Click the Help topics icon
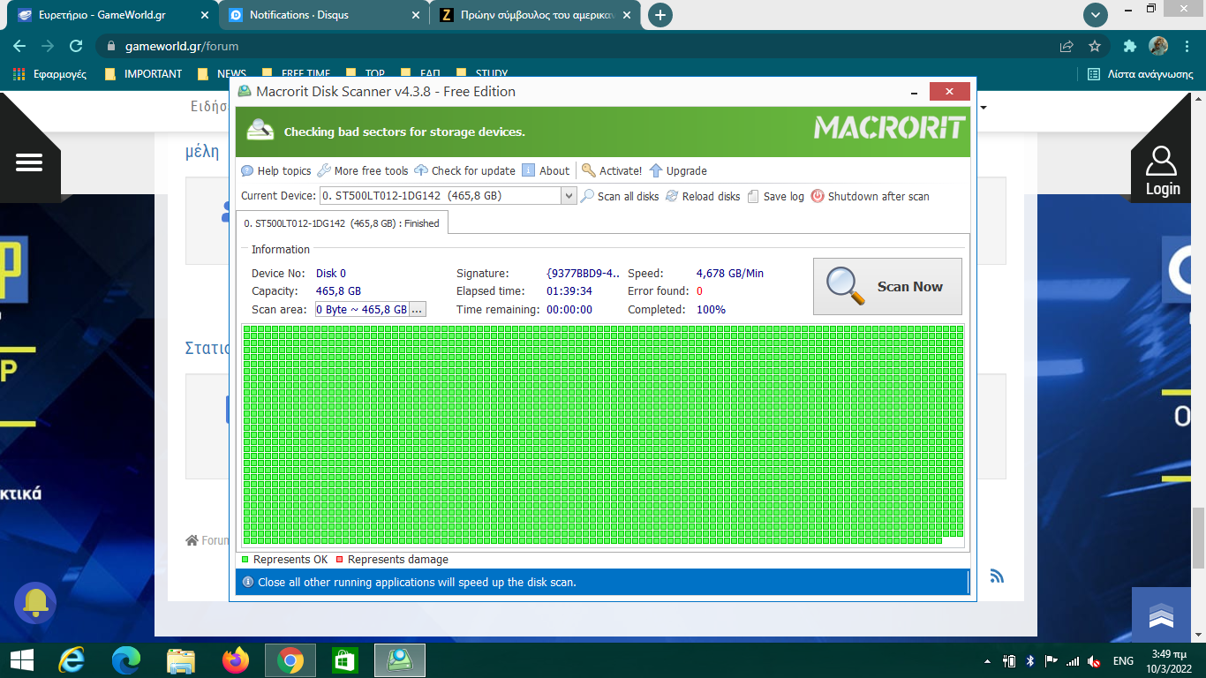This screenshot has width=1206, height=678. pos(247,171)
